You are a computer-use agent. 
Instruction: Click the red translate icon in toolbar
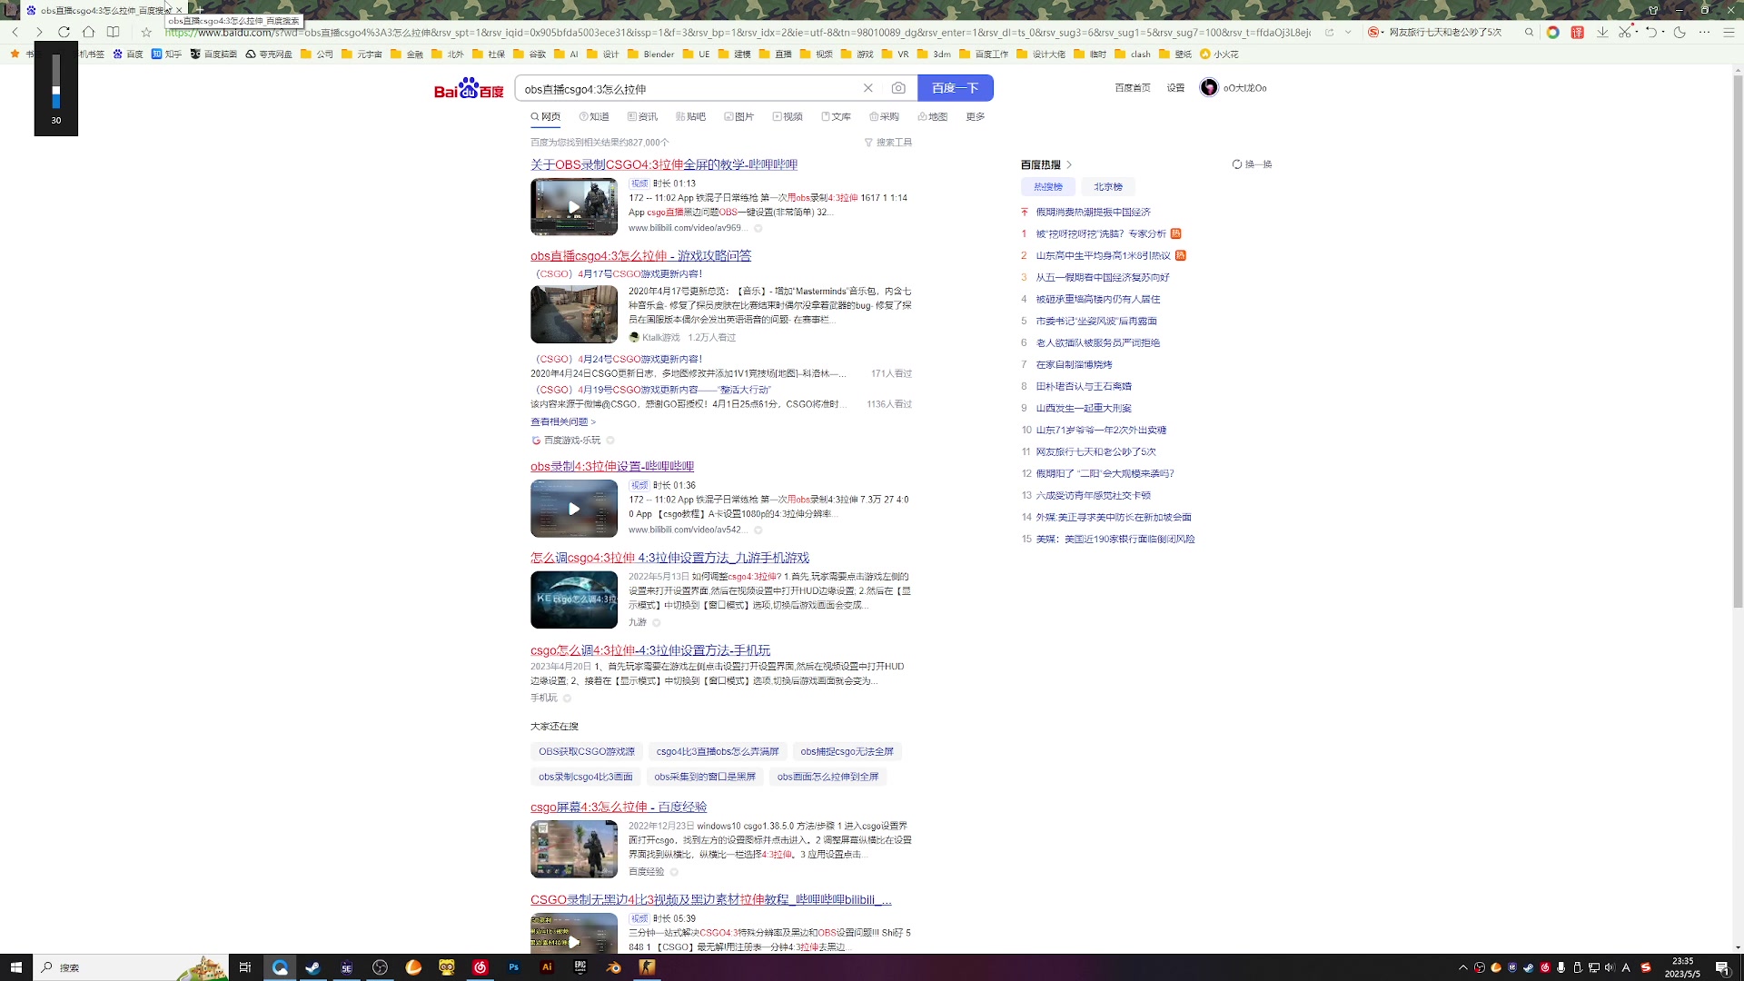(x=1578, y=32)
